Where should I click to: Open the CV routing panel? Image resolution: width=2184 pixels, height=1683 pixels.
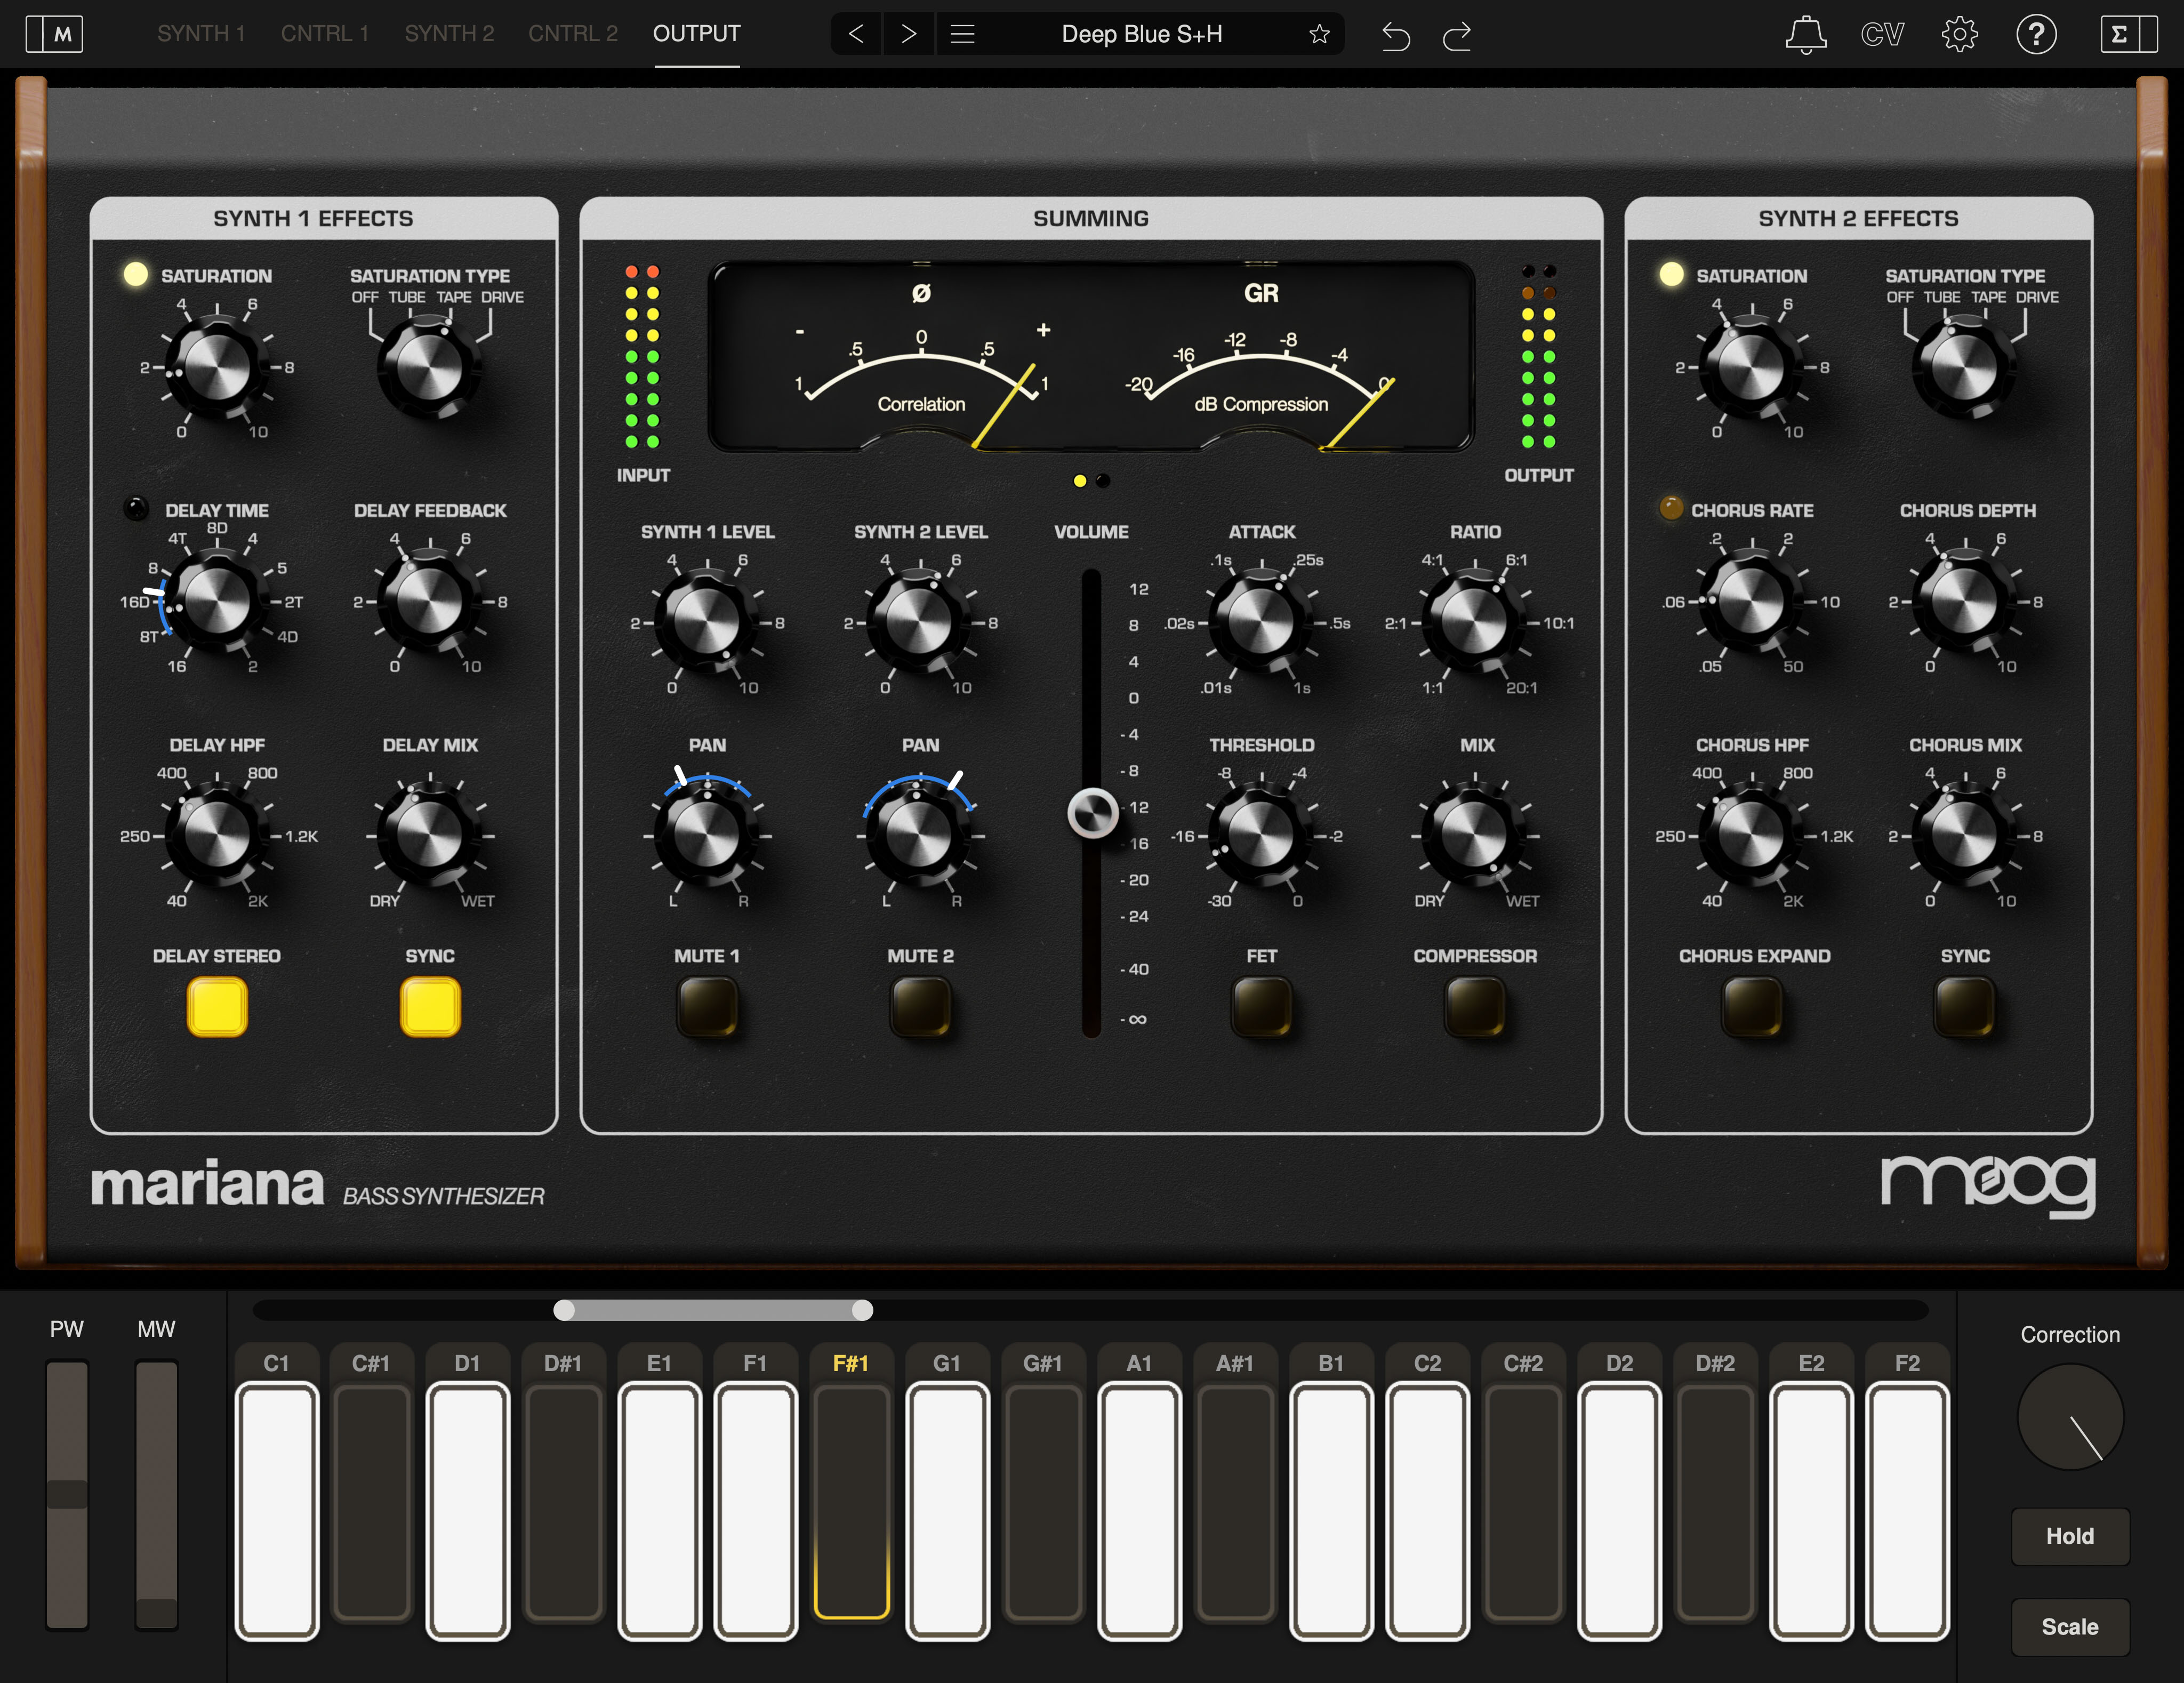coord(1883,33)
